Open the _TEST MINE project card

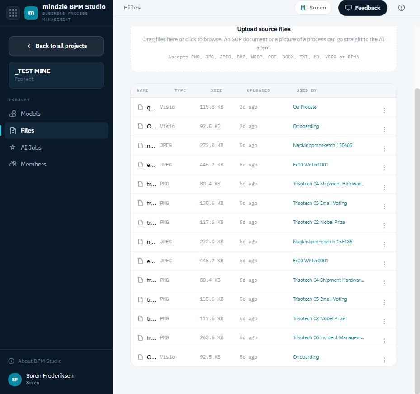point(56,75)
